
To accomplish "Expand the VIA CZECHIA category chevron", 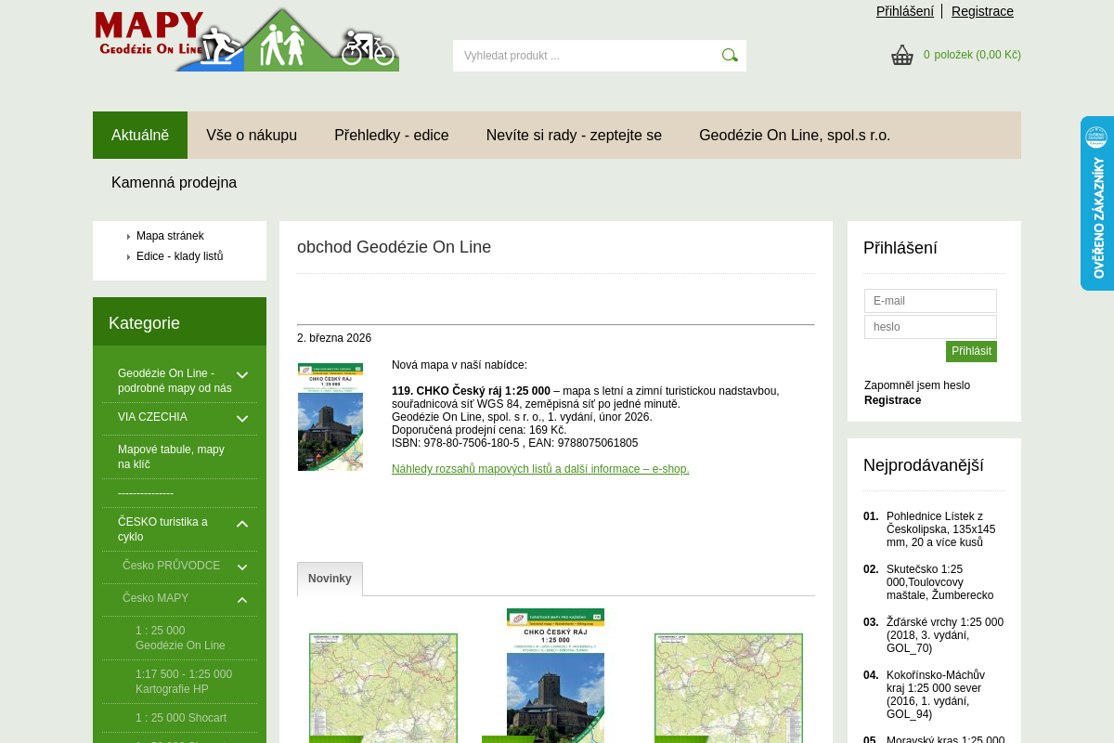I will pyautogui.click(x=242, y=418).
